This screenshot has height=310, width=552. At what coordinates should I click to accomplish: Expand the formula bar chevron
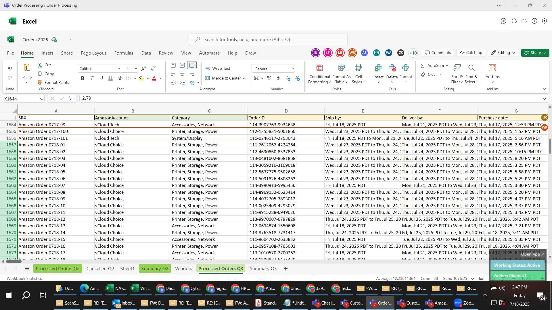(x=544, y=99)
